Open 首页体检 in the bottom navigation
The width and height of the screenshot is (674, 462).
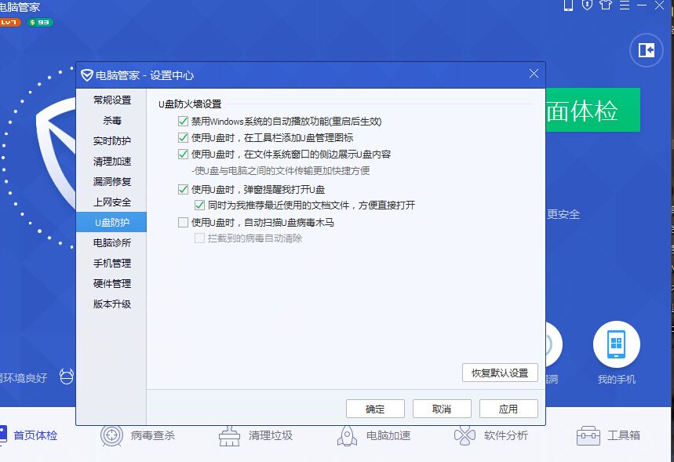coord(29,435)
